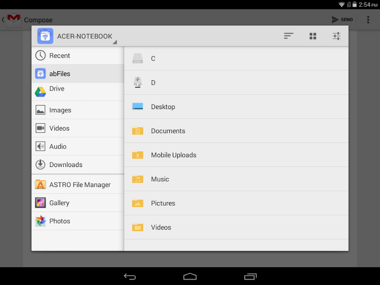Open ASTRO File Manager icon
The width and height of the screenshot is (380, 285).
tap(40, 184)
